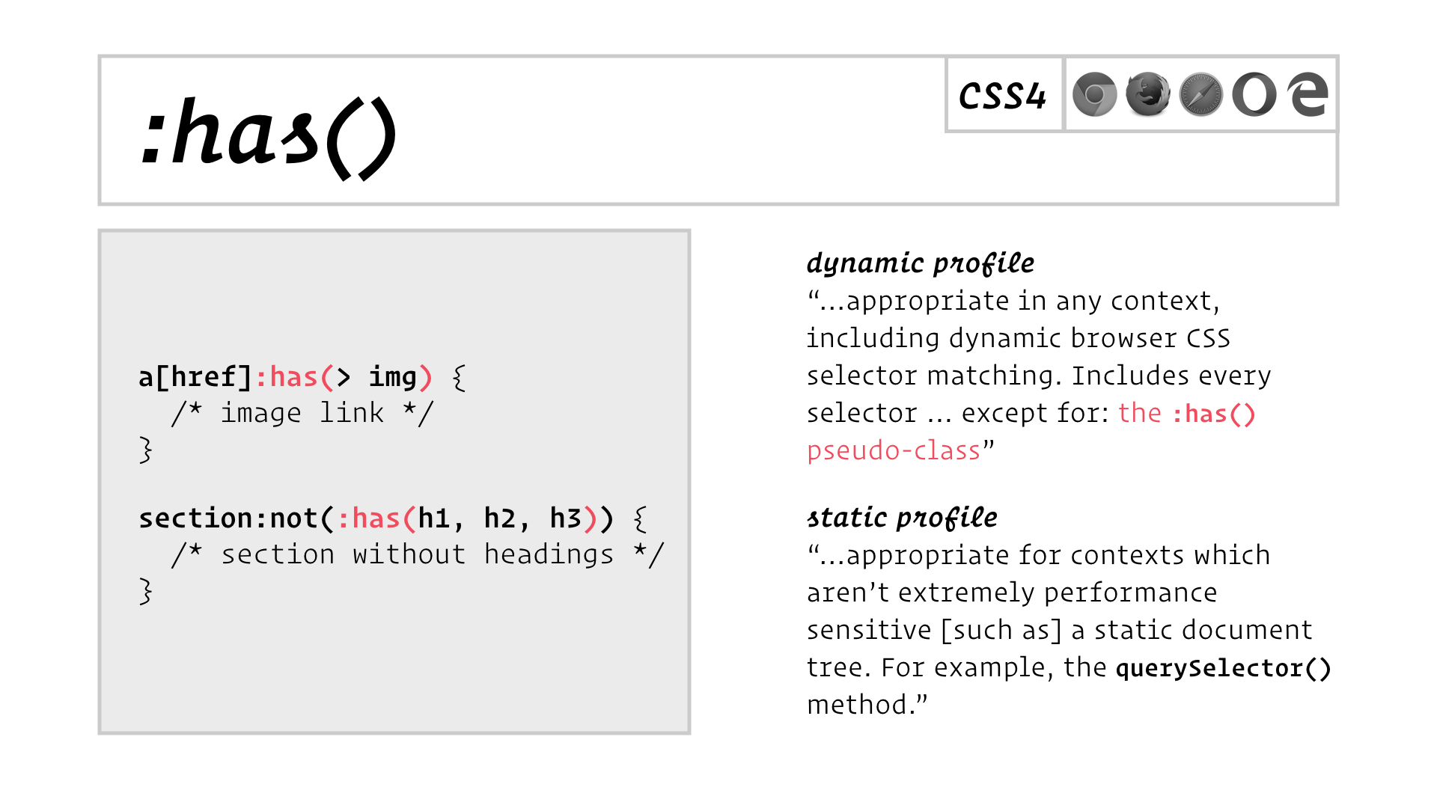Click the section without headings comment
1437x808 pixels.
pos(418,554)
